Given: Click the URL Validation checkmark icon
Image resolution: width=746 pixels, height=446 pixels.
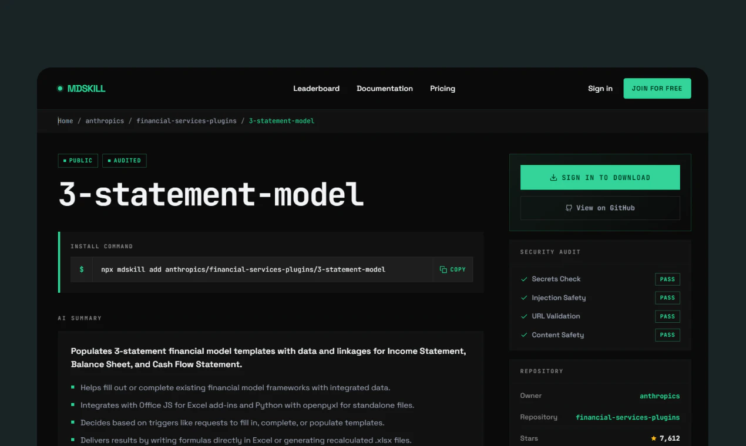Looking at the screenshot, I should [525, 316].
